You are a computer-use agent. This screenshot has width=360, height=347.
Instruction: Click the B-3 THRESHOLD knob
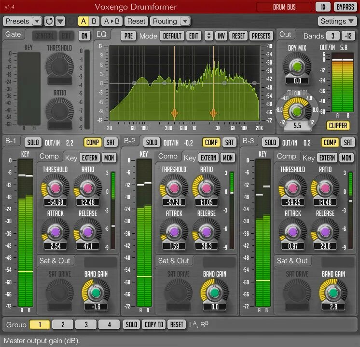coord(293,188)
